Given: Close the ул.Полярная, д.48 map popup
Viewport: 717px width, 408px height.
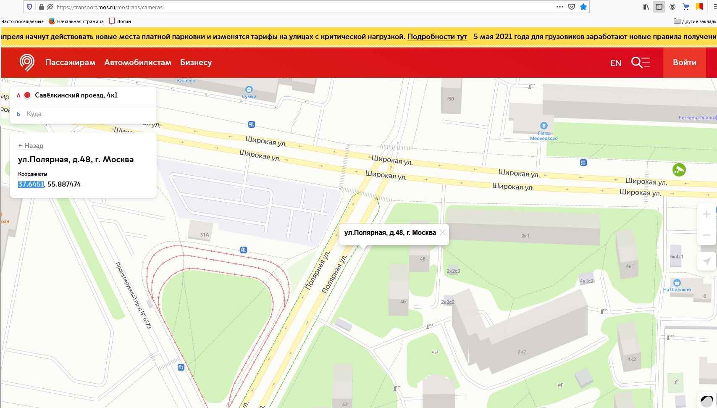Looking at the screenshot, I should click(443, 232).
